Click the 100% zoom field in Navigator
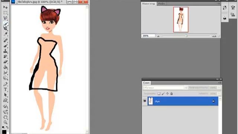 148,36
